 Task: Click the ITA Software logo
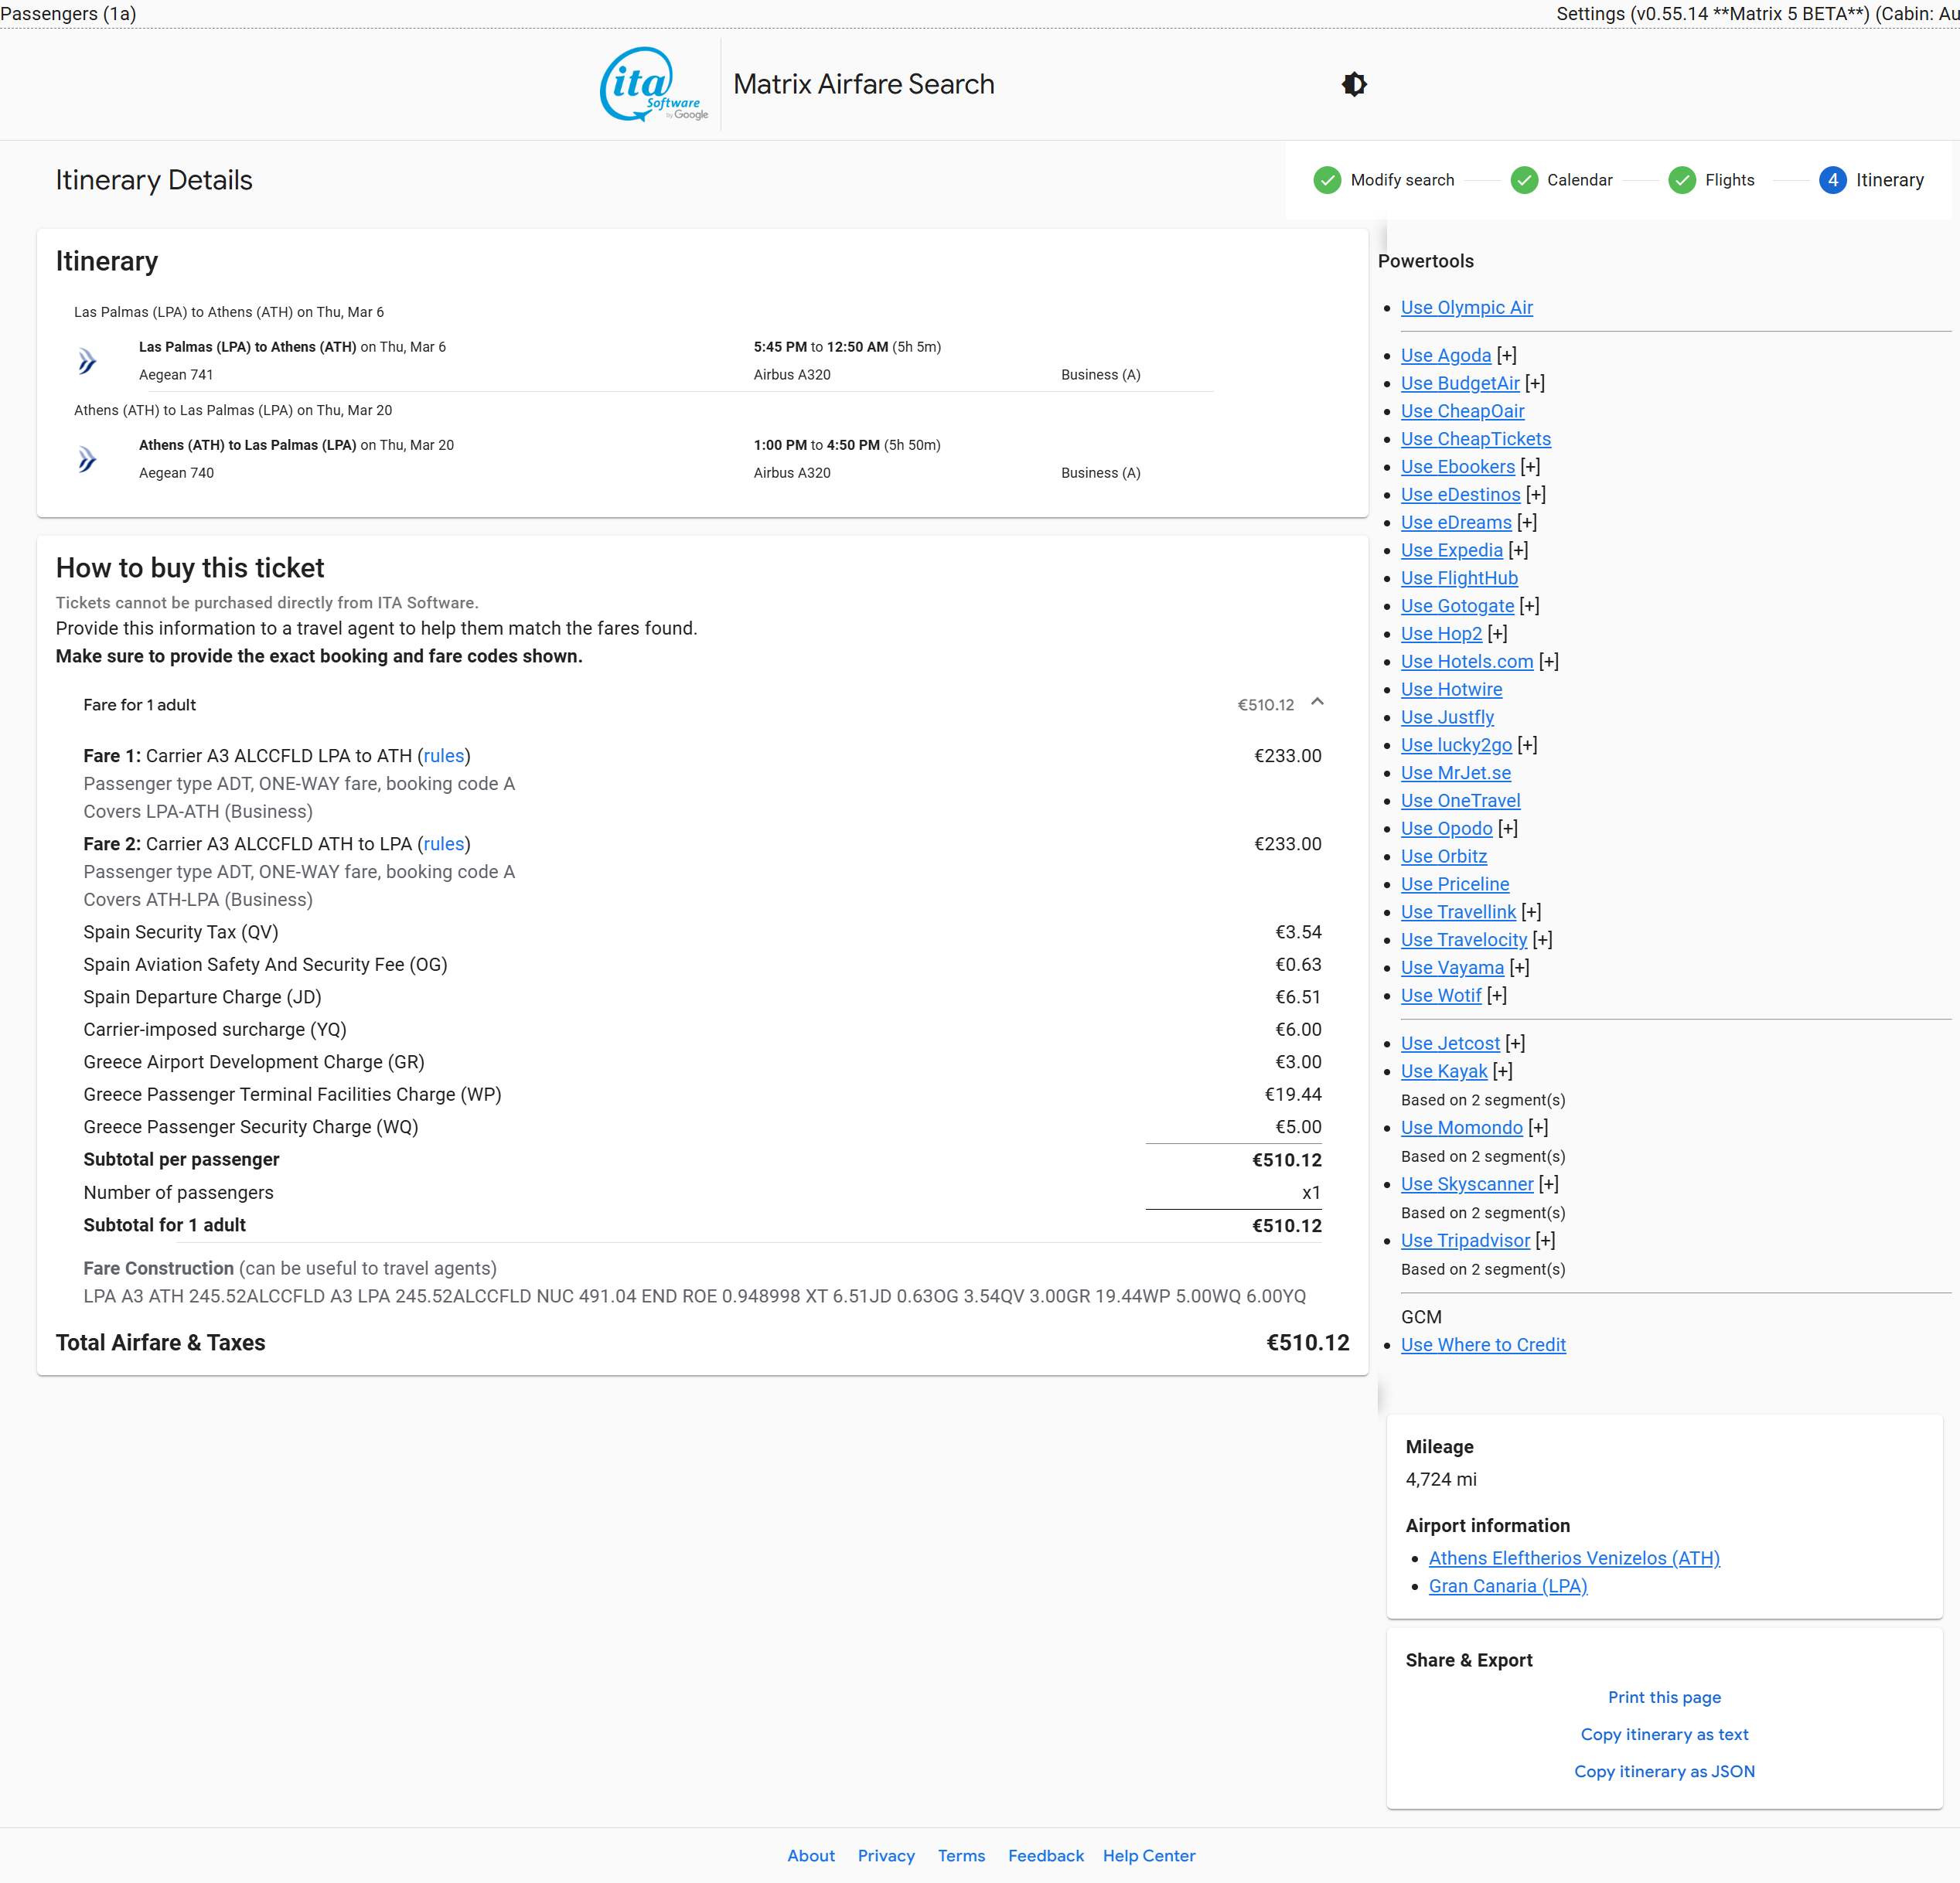[x=653, y=84]
